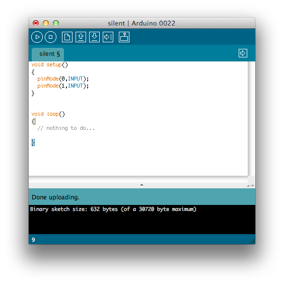
Task: Open a sketch using the up-arrow icon
Action: point(81,37)
